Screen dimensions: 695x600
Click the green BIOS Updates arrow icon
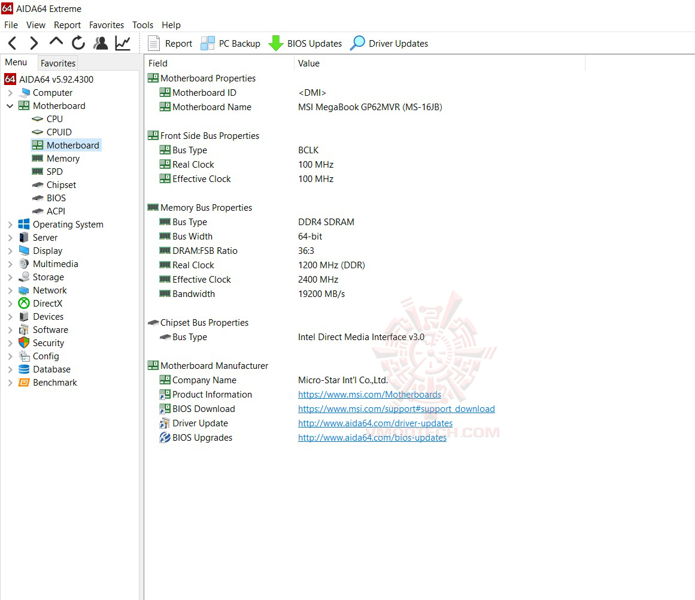pos(276,43)
